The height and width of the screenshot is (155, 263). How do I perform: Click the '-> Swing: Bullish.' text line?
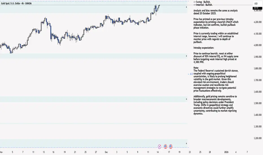coord(202,2)
